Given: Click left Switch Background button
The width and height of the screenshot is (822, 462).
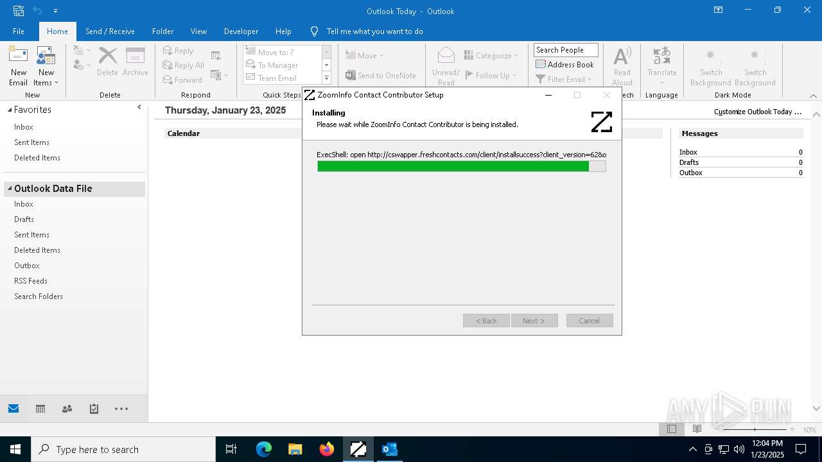Looking at the screenshot, I should pos(710,67).
